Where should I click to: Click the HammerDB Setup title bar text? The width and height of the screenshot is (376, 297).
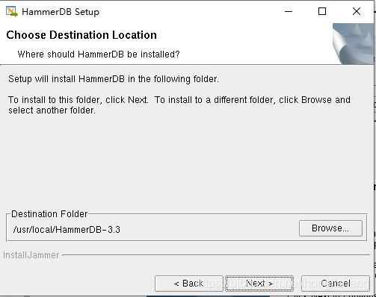click(61, 12)
